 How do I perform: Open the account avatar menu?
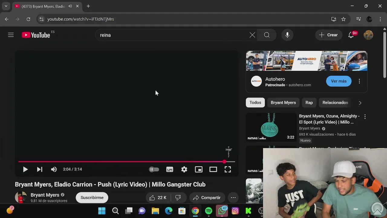[x=368, y=35]
